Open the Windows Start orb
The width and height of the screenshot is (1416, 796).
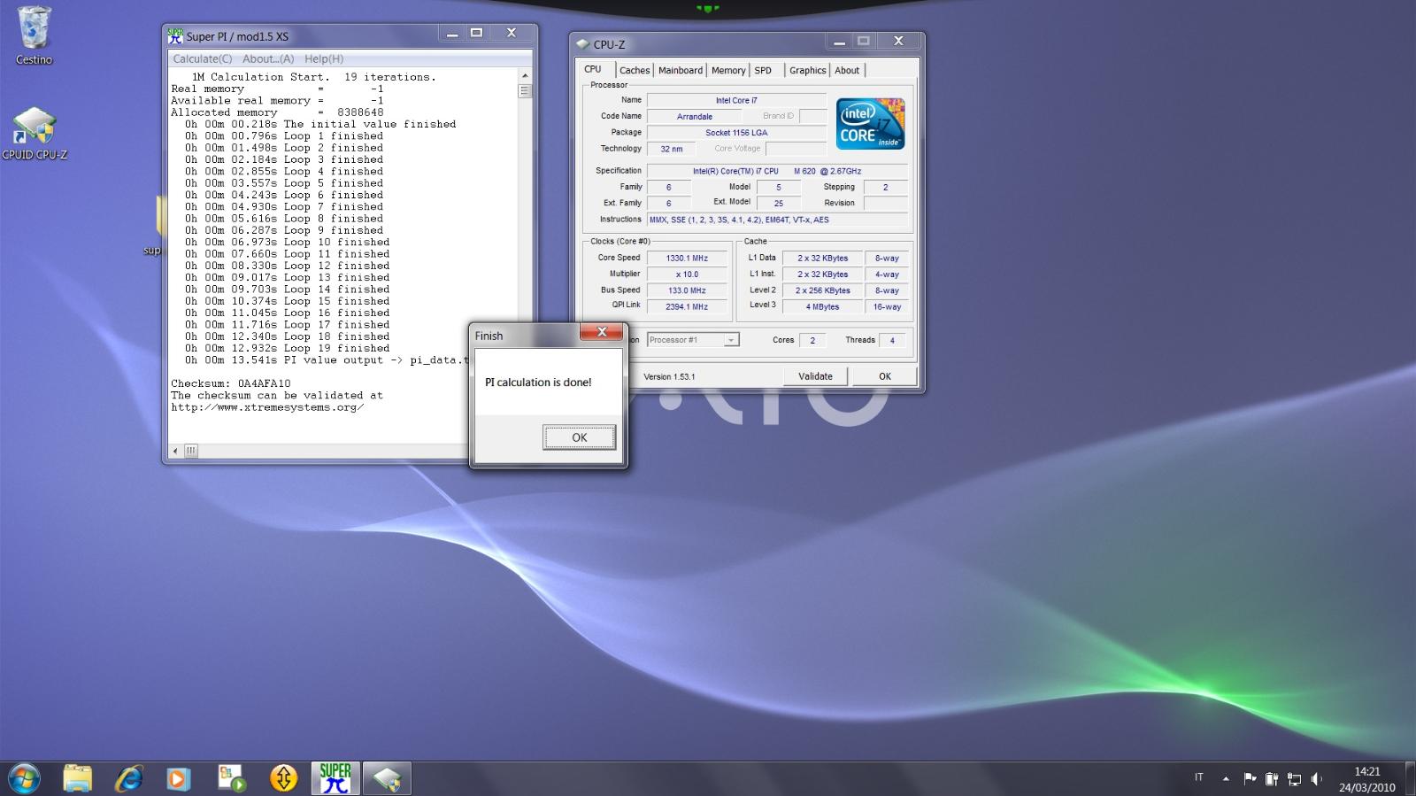(x=23, y=778)
